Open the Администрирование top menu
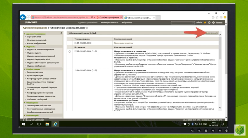Image resolution: width=248 pixels, height=138 pixels. pos(88,23)
